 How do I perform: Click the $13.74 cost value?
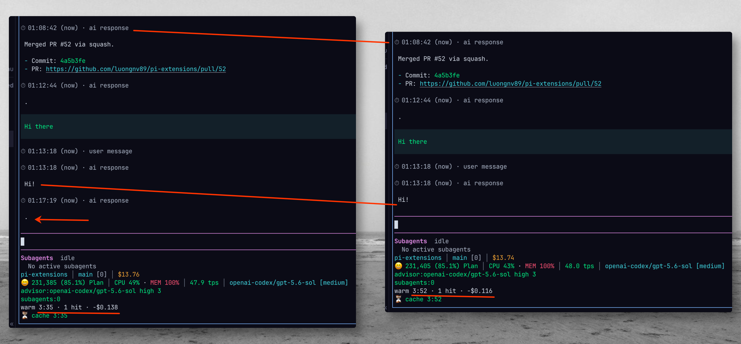point(503,257)
